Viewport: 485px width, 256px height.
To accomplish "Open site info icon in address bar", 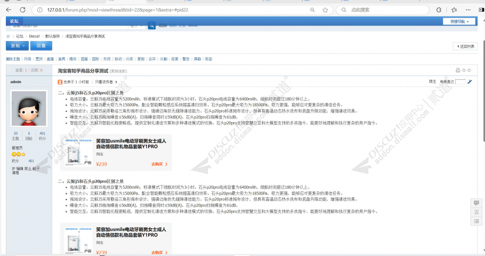I will coord(39,10).
